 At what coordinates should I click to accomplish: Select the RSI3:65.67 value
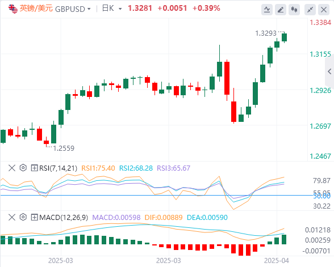[173, 168]
